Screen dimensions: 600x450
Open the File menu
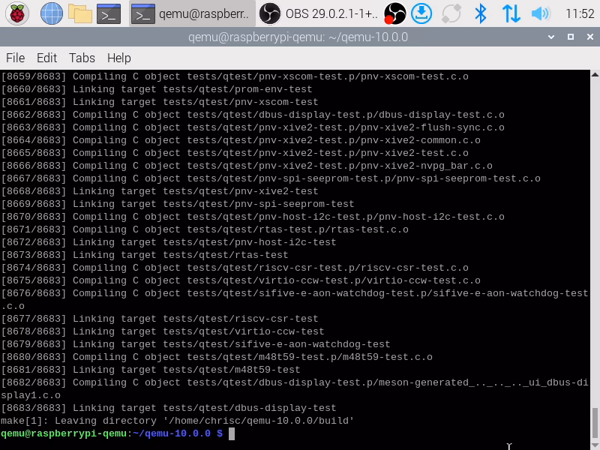coord(15,58)
